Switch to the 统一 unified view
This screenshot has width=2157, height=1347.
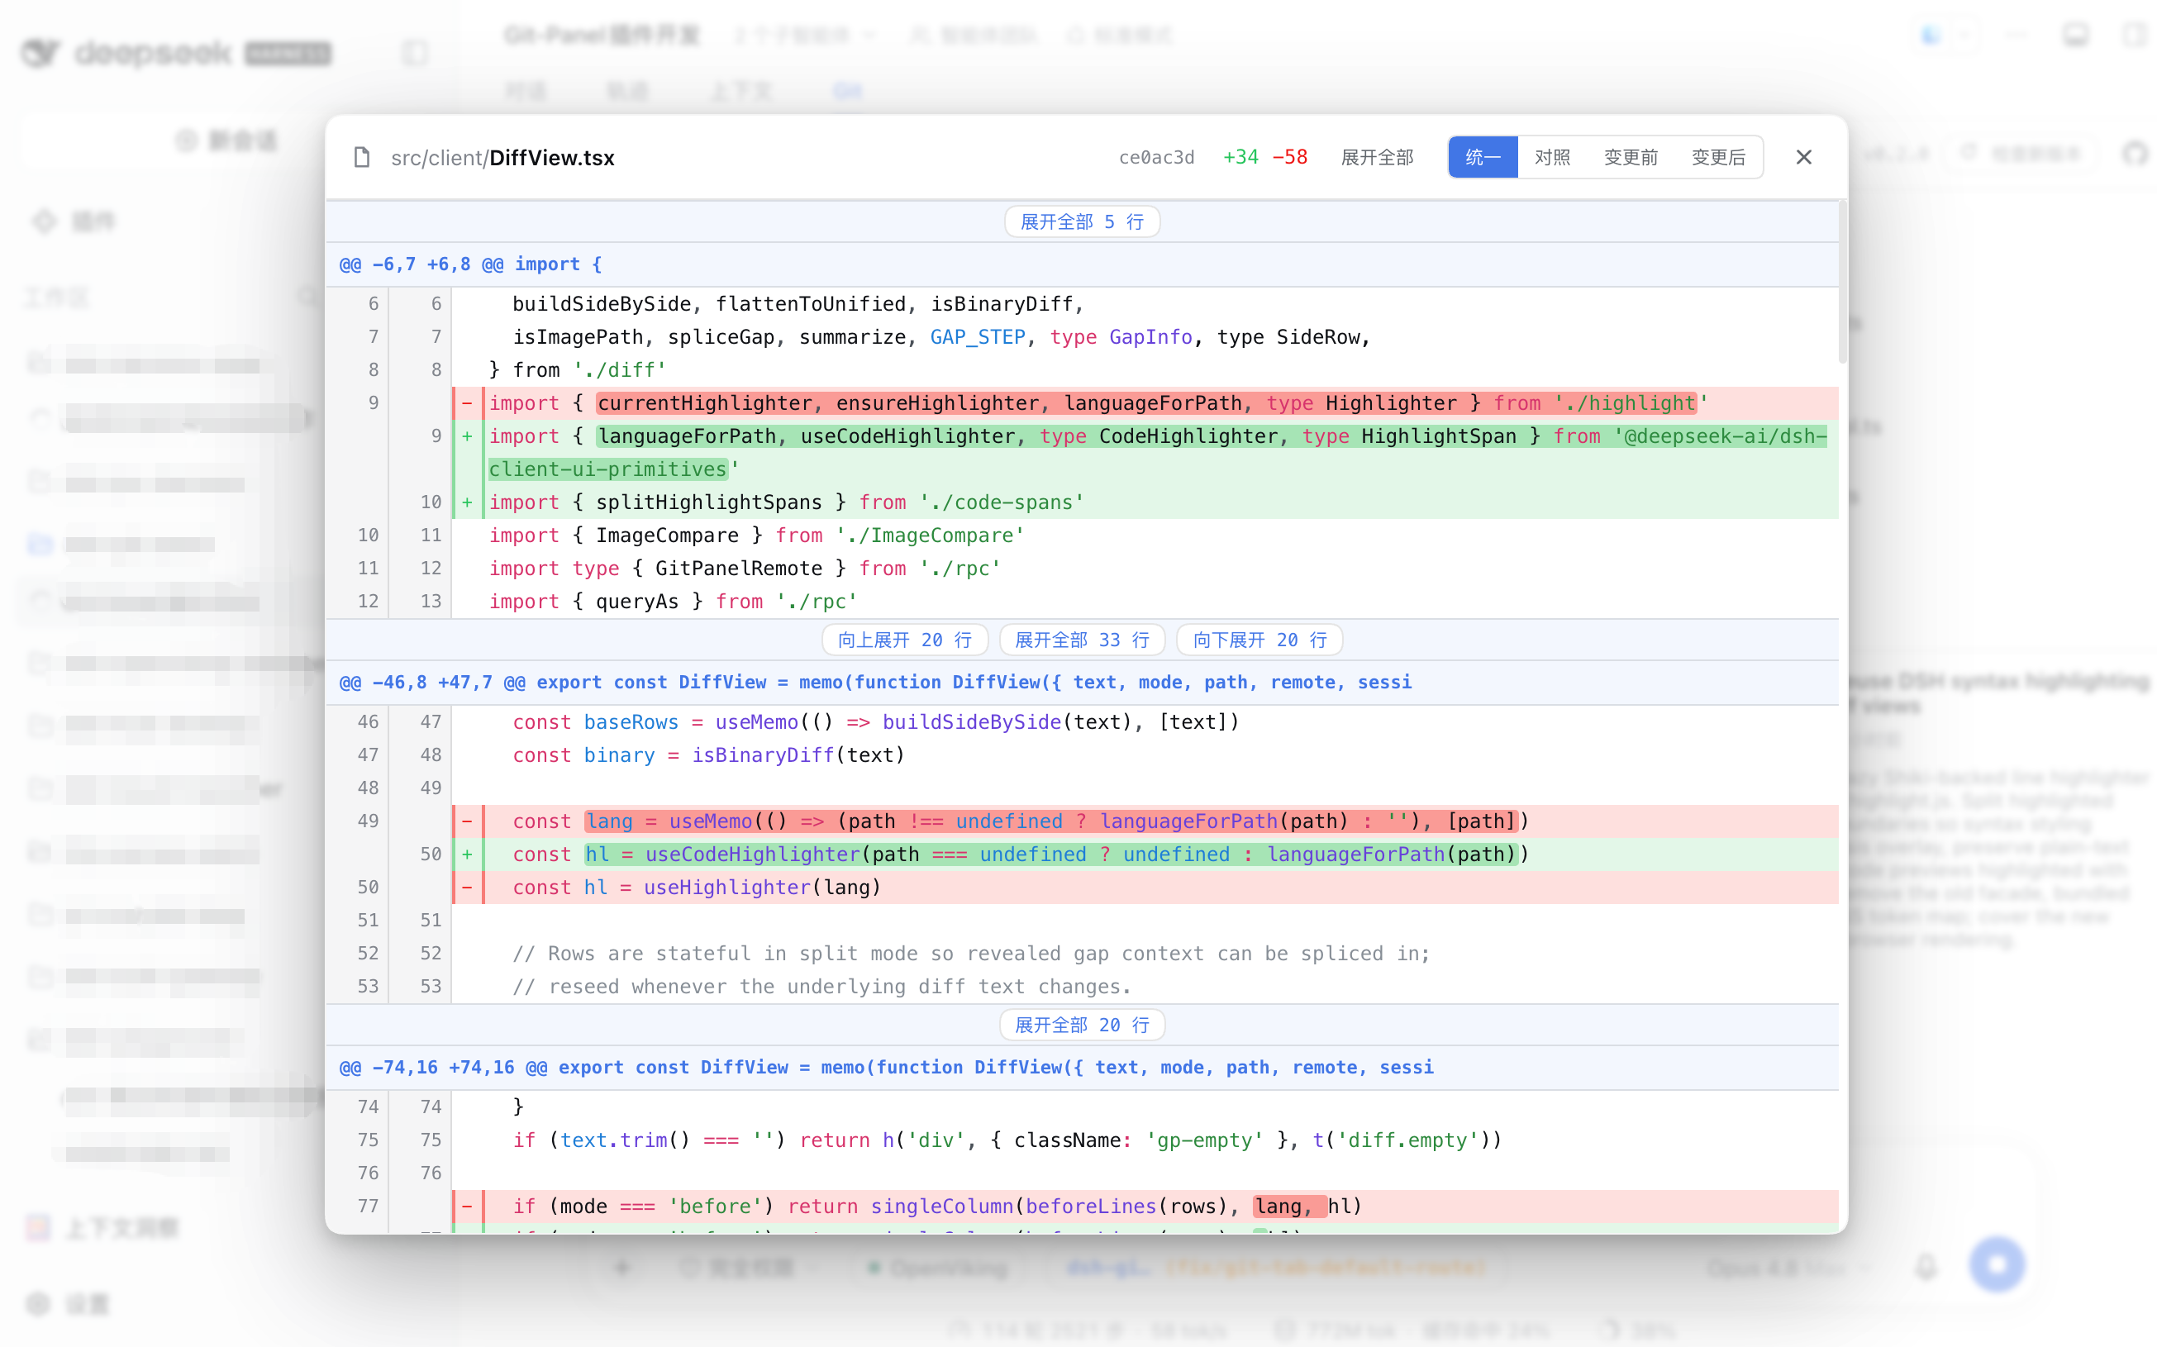(x=1483, y=158)
